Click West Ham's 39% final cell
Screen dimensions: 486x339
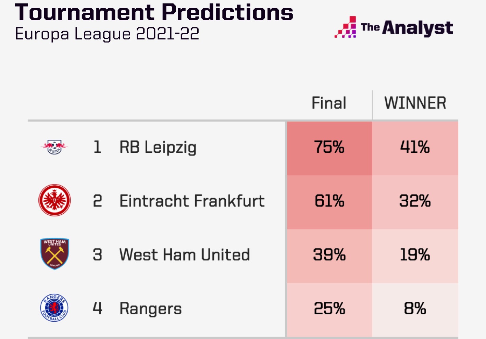tap(329, 256)
